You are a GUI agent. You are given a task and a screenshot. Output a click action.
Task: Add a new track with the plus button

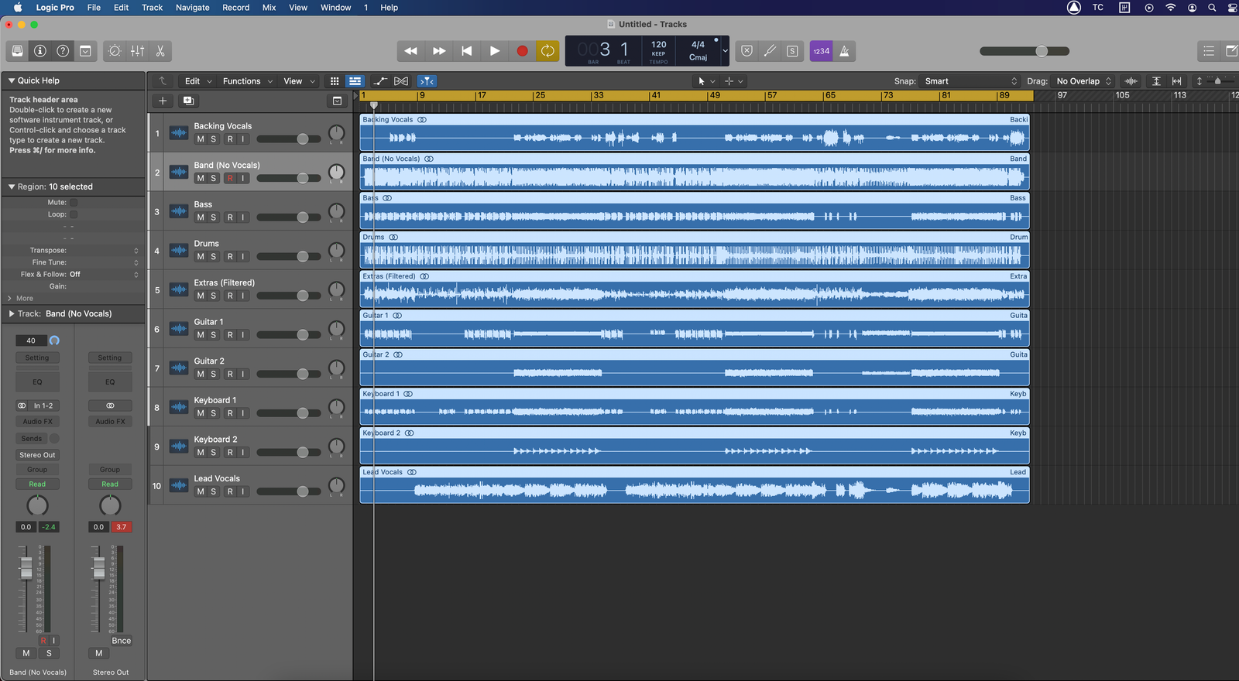tap(163, 101)
